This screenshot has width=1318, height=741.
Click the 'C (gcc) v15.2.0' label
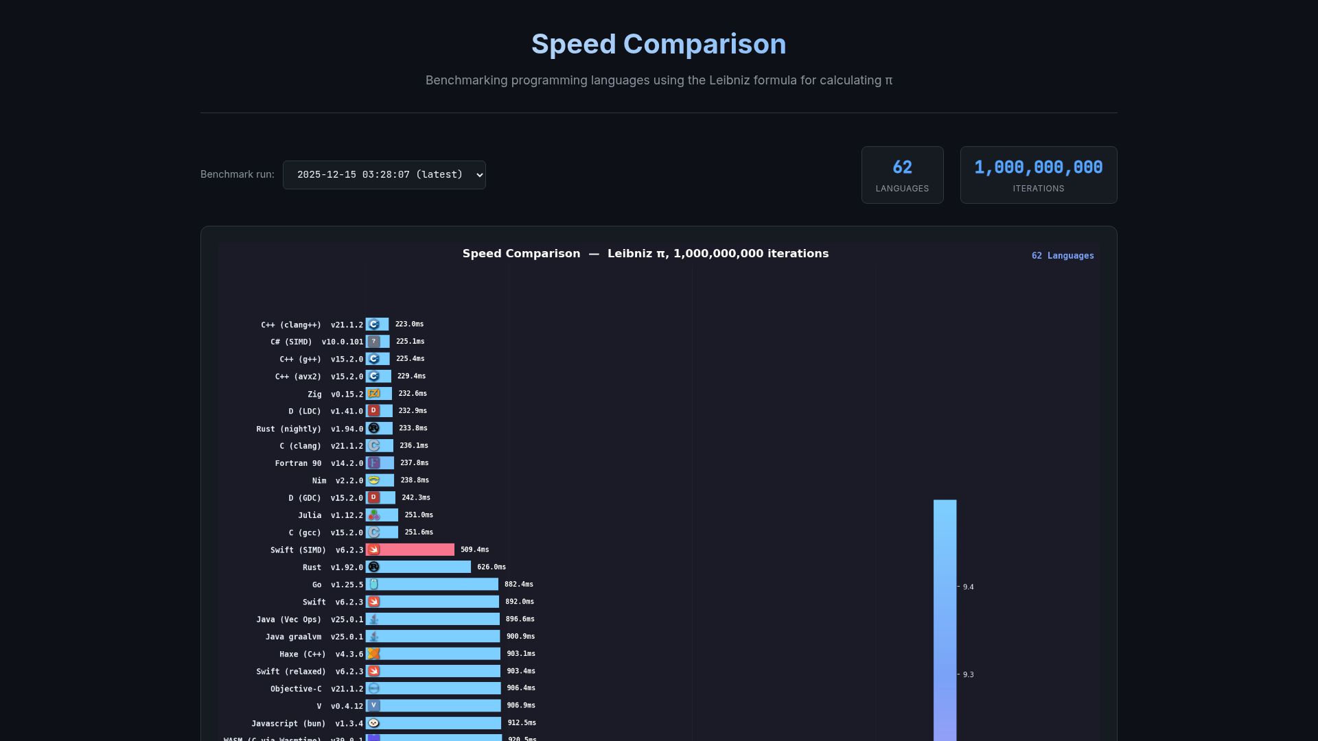(326, 533)
